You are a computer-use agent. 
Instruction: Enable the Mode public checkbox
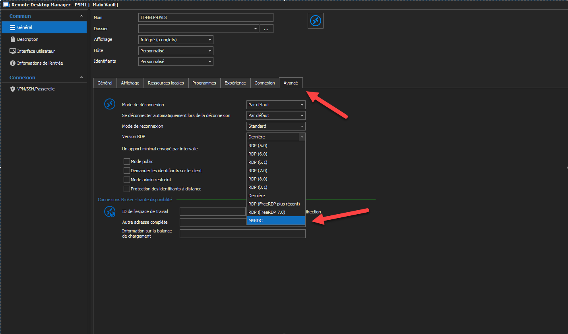[x=127, y=161]
